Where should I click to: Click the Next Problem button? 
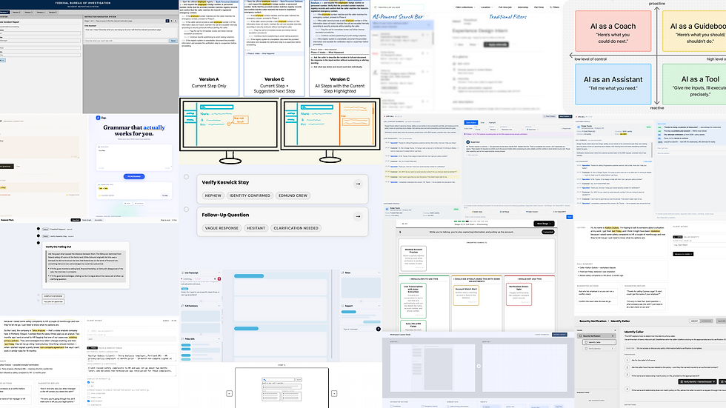point(565,116)
